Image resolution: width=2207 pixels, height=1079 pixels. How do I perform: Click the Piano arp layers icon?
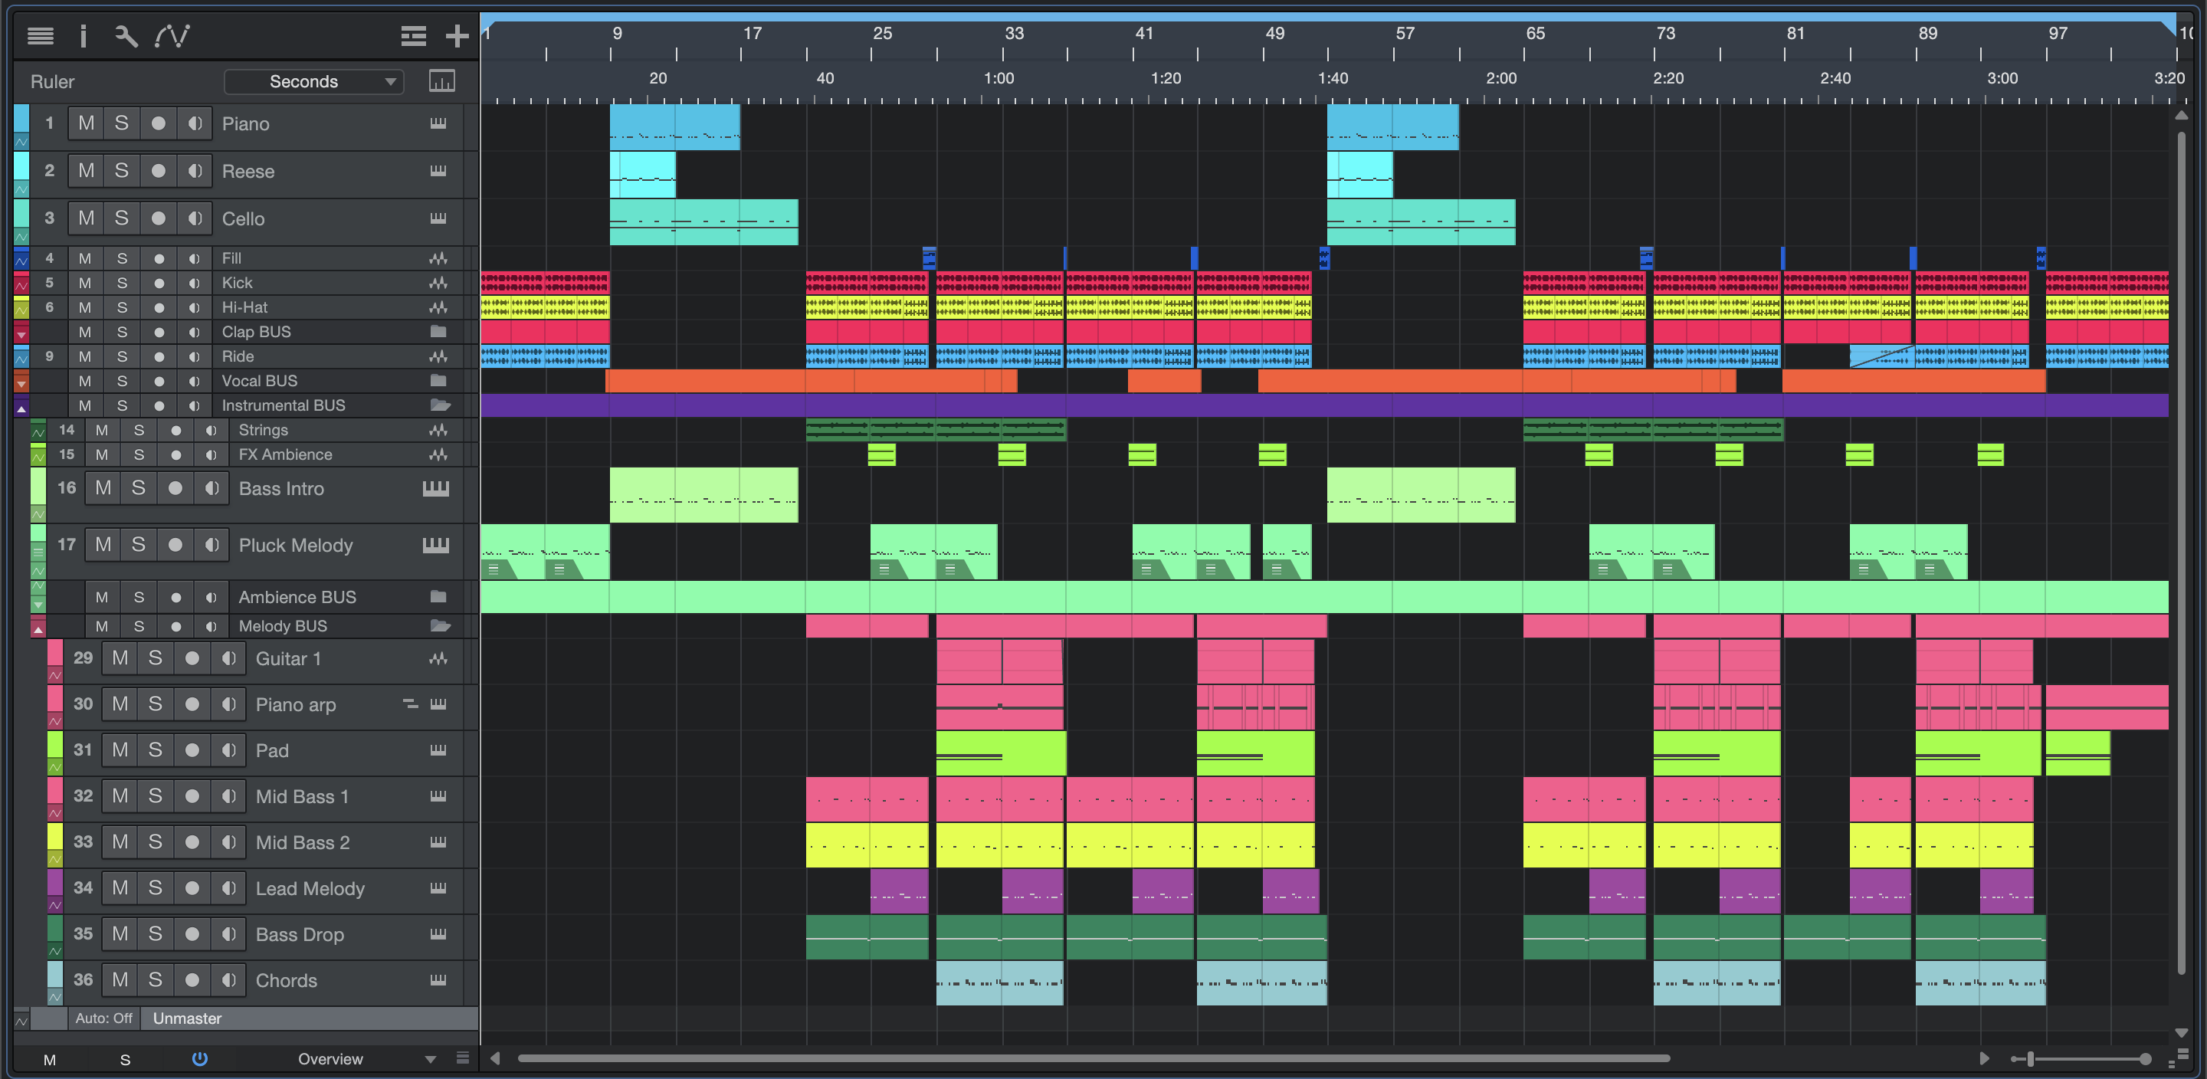click(x=412, y=704)
